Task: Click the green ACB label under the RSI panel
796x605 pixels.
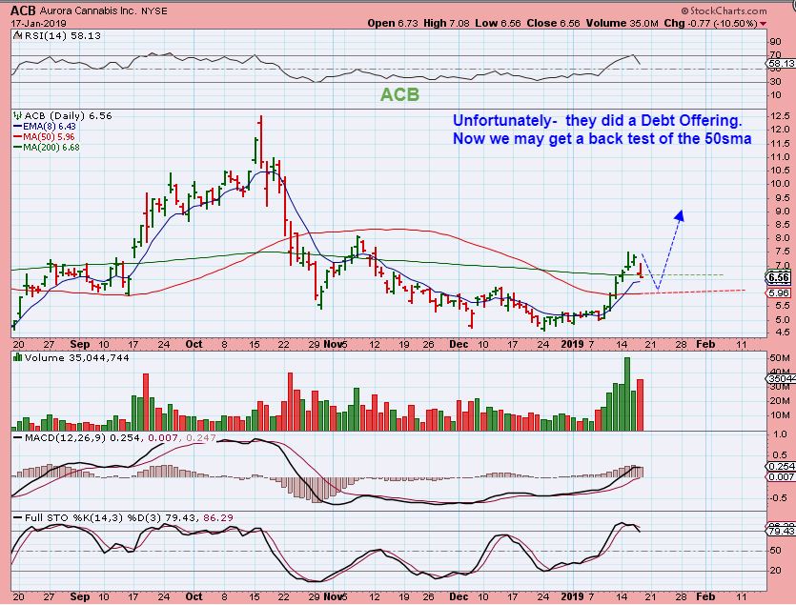Action: 400,94
